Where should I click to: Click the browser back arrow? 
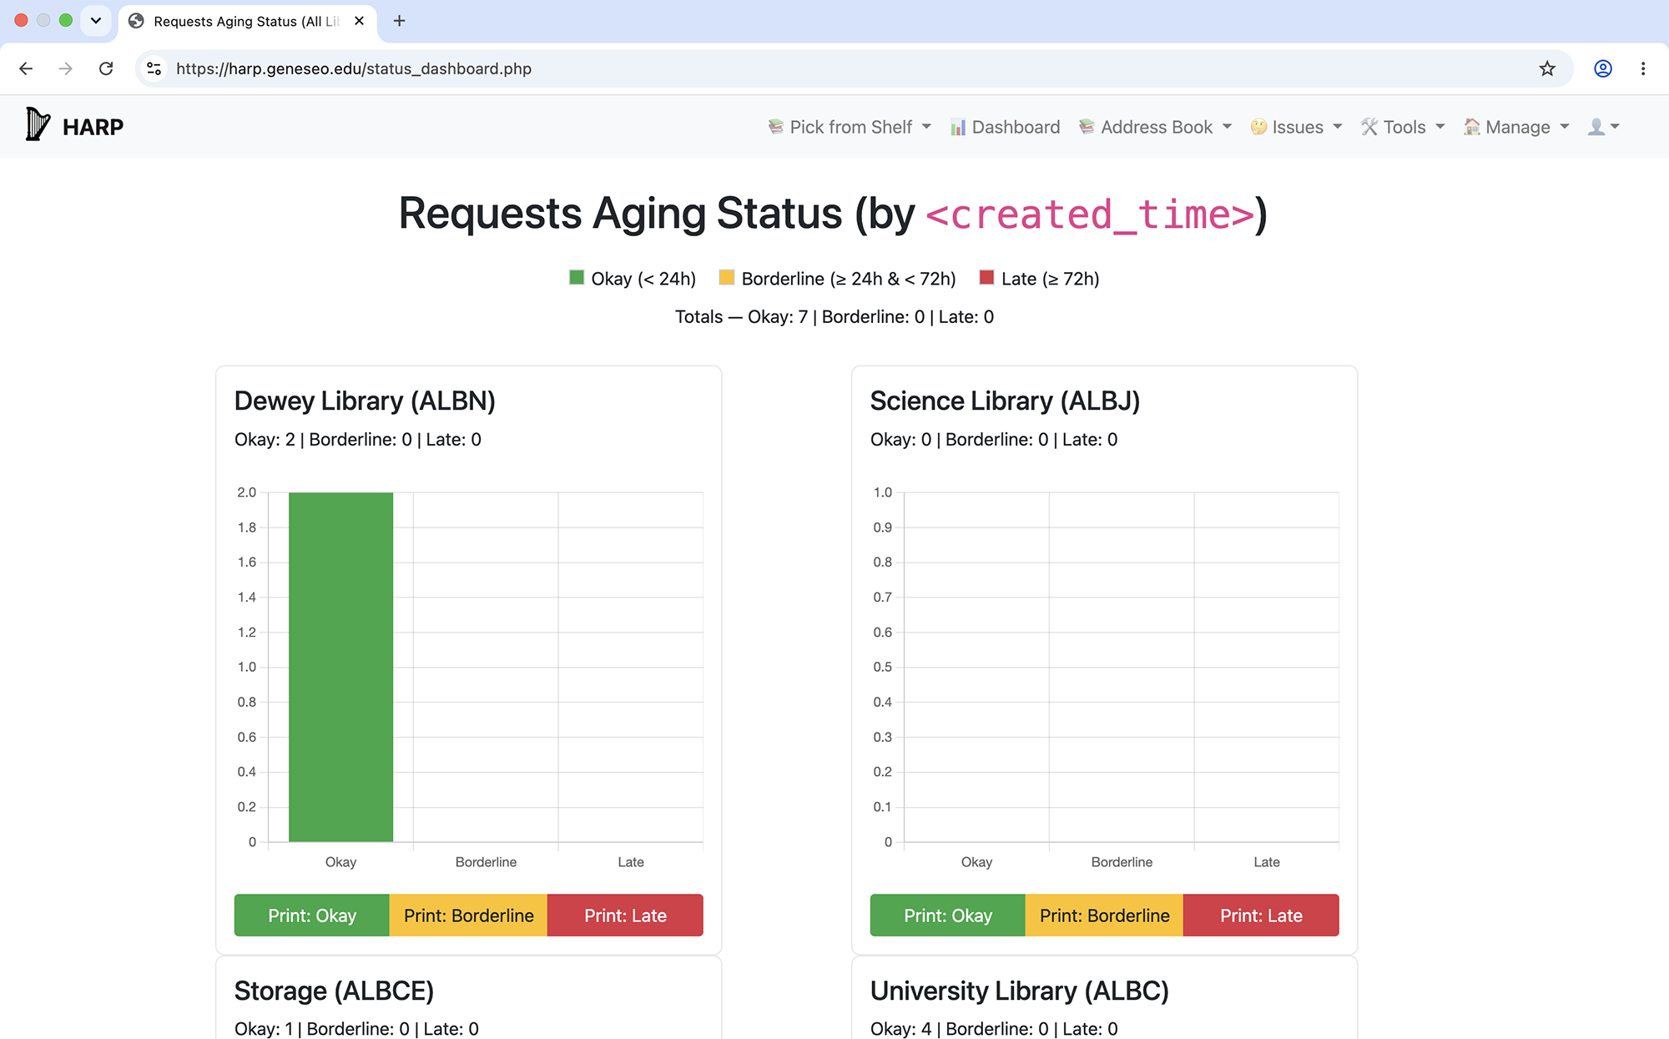26,68
